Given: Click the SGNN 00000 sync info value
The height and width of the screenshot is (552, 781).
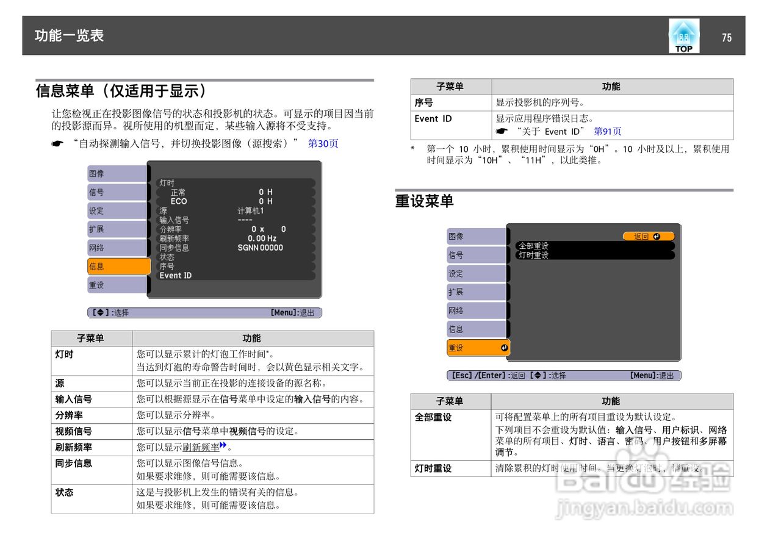Looking at the screenshot, I should [x=261, y=248].
